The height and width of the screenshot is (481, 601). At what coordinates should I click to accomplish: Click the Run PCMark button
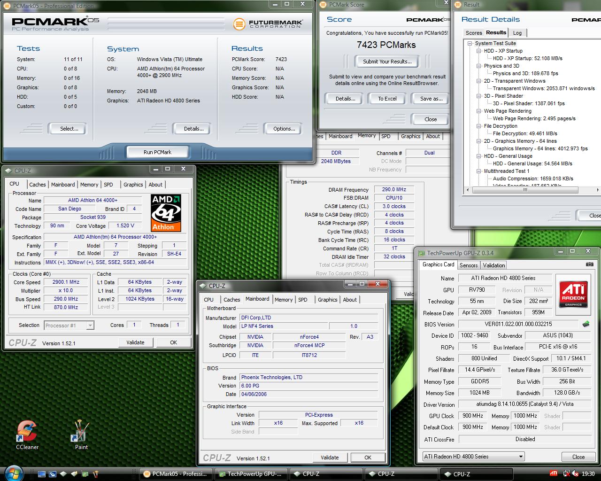click(157, 152)
